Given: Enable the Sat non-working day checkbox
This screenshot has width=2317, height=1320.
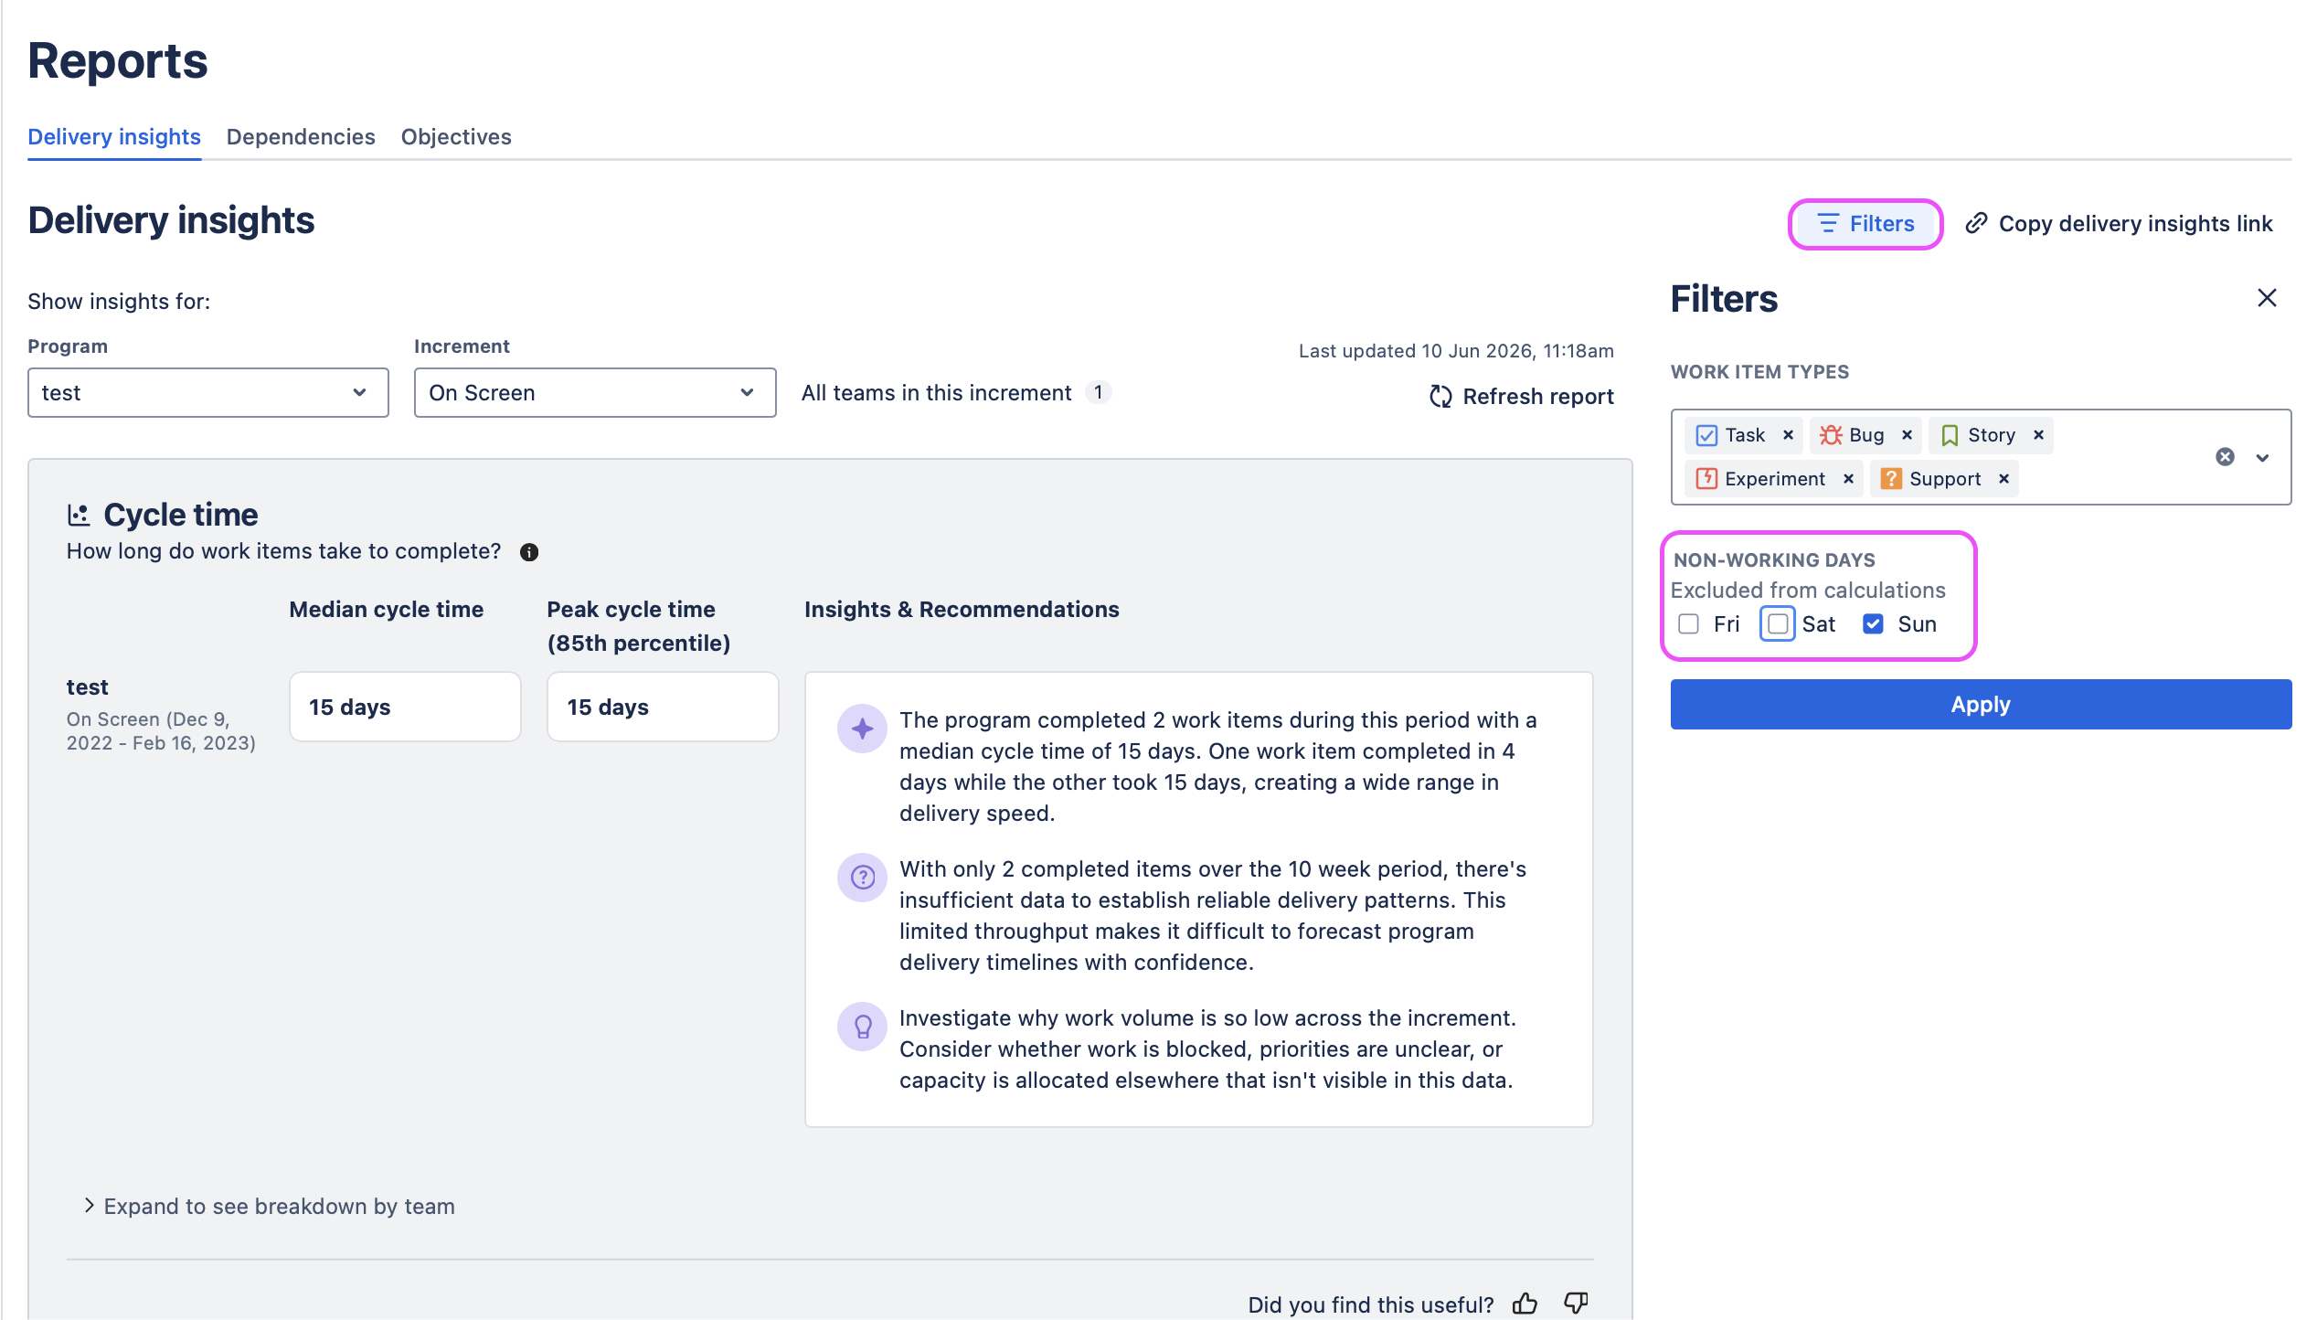Looking at the screenshot, I should coord(1778,624).
